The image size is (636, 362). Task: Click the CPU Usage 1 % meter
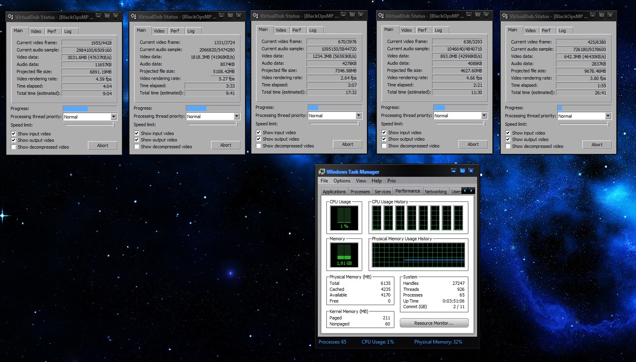344,217
